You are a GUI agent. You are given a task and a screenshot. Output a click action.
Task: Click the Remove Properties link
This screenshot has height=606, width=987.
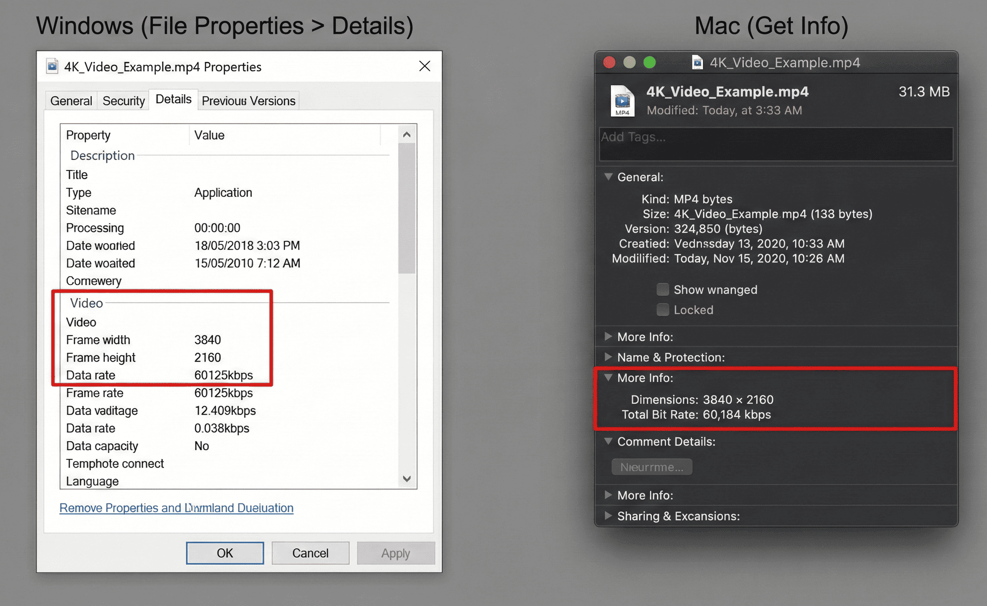[x=176, y=507]
